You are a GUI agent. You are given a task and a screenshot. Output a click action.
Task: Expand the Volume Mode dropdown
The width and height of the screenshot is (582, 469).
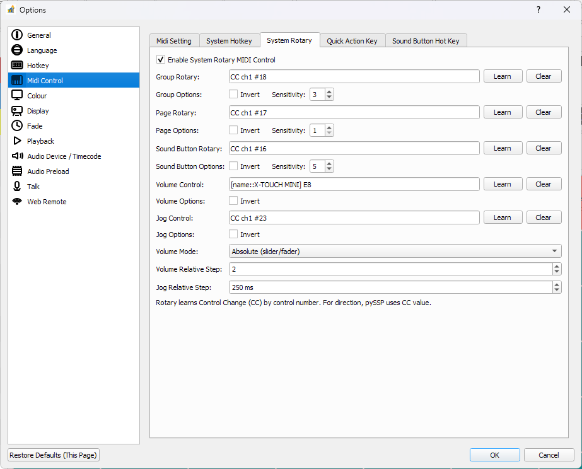[554, 251]
